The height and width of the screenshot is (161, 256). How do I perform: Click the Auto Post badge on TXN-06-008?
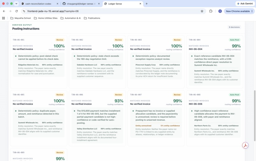(x=234, y=94)
